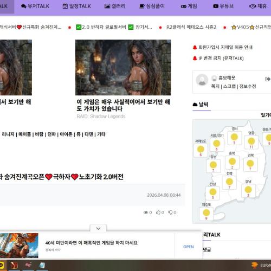Click the RAID: Shadow Legends caption

coord(101,117)
